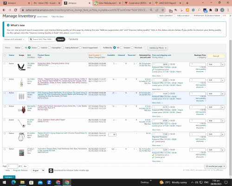
Task: Switch to the Inbox Gmail tab
Action: point(47,3)
